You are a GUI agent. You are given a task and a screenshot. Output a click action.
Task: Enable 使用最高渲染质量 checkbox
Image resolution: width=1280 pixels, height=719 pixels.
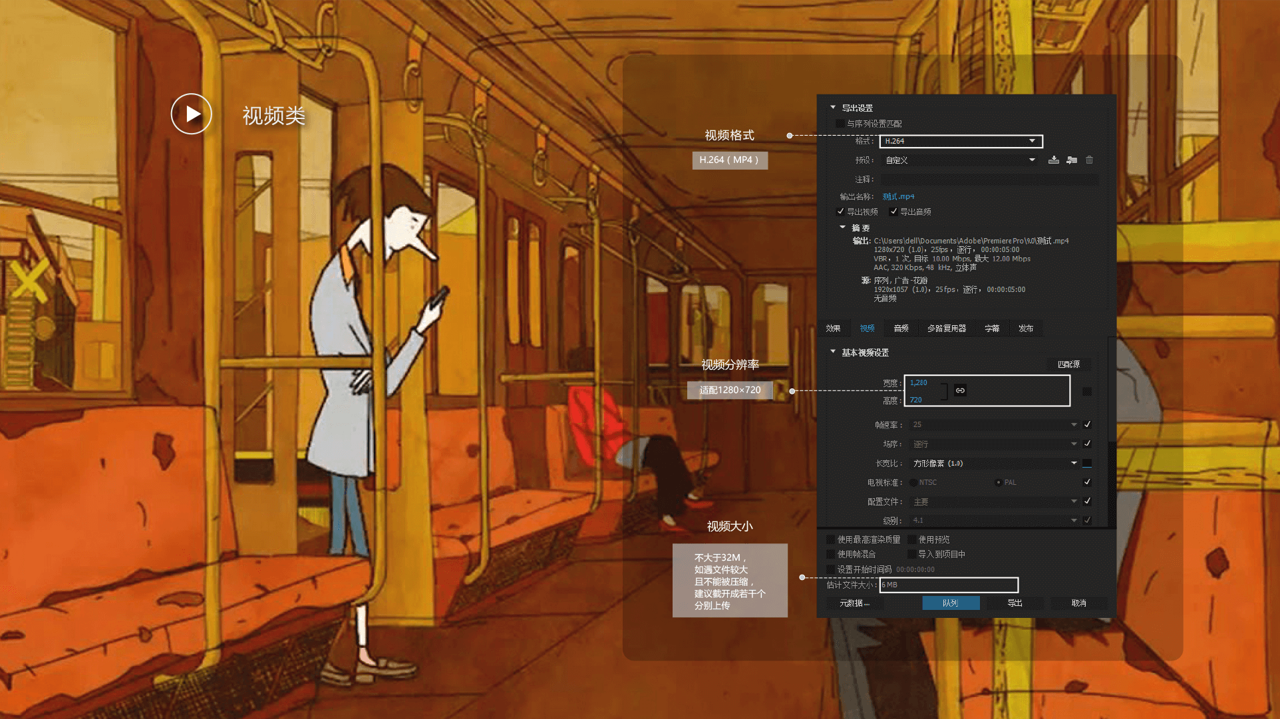tap(830, 539)
